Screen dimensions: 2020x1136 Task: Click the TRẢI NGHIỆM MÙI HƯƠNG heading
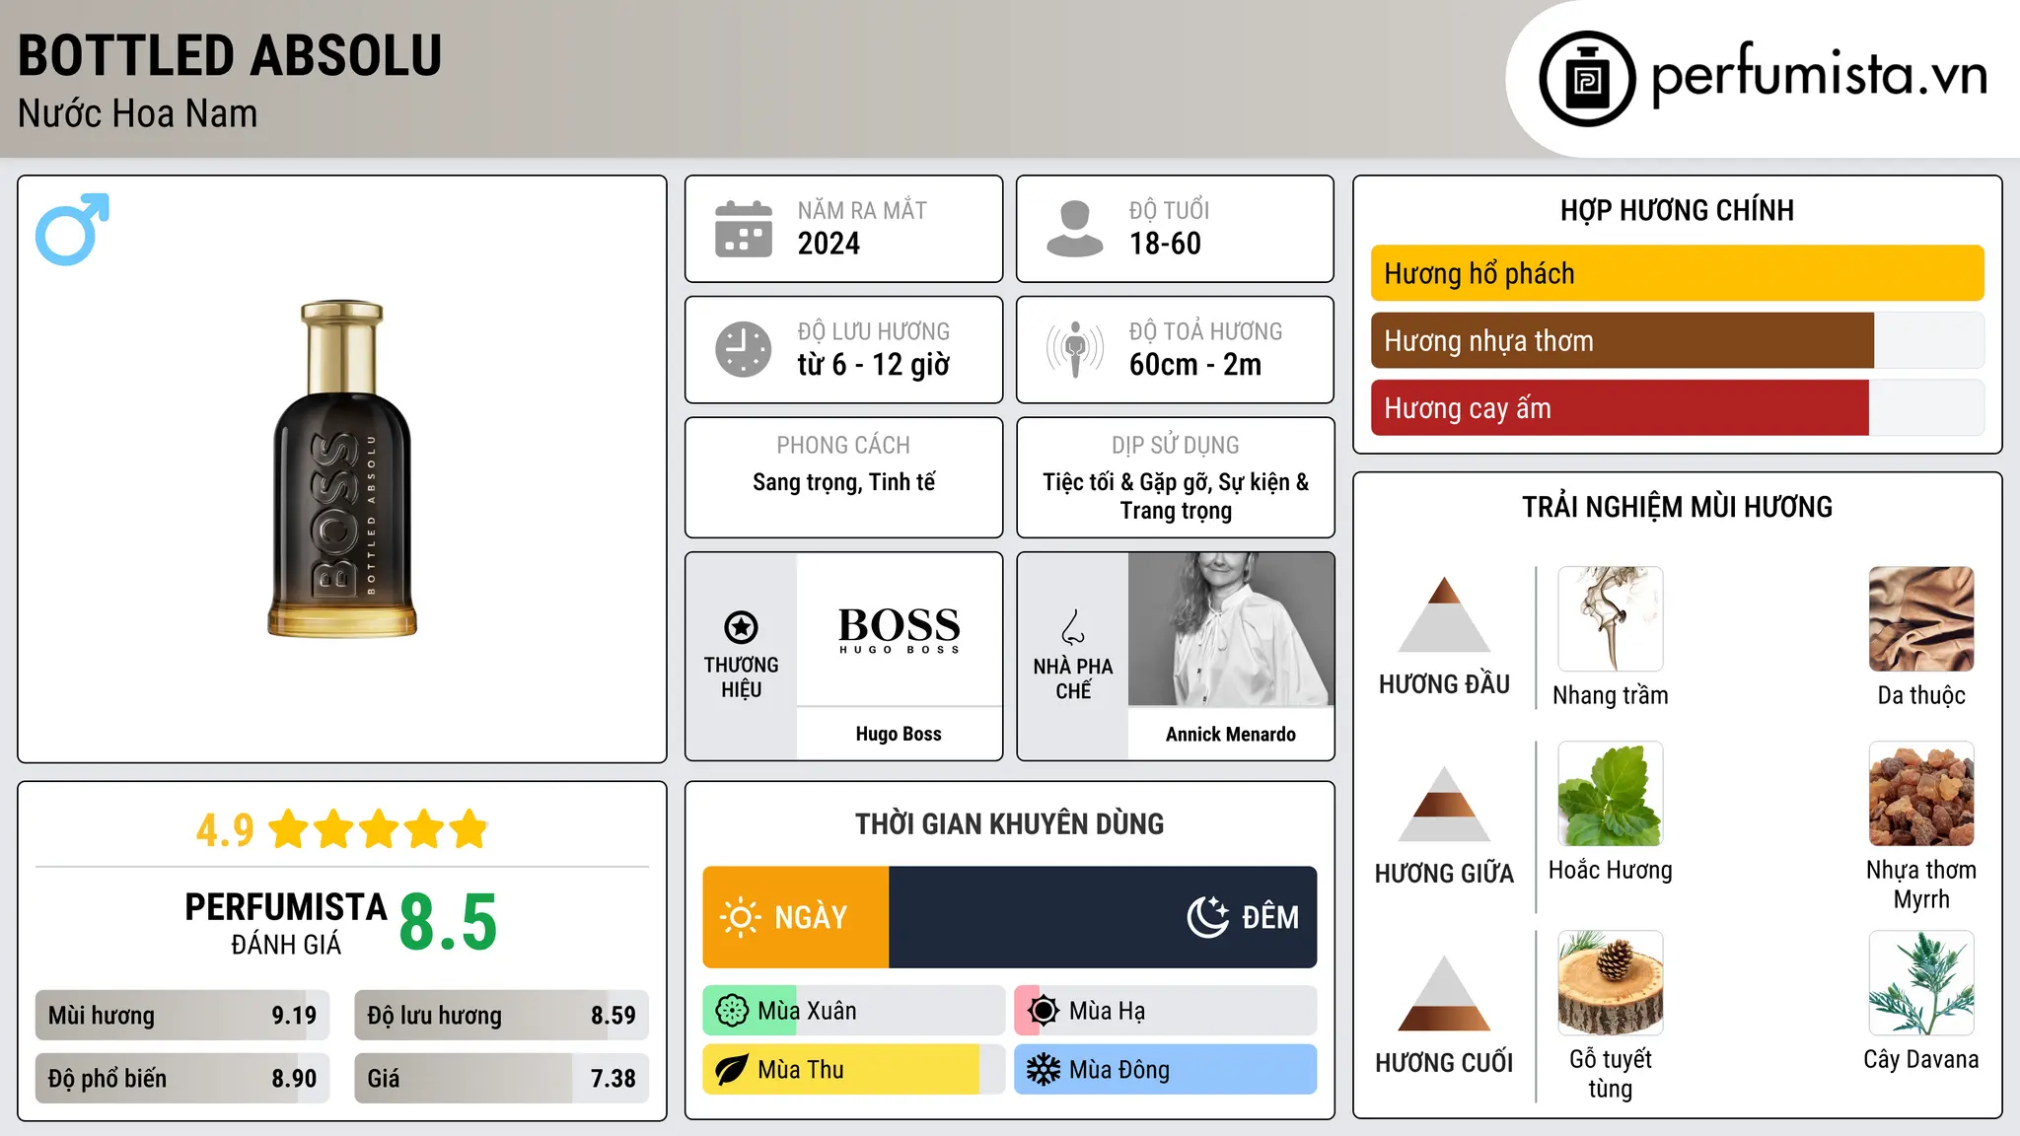pyautogui.click(x=1677, y=507)
